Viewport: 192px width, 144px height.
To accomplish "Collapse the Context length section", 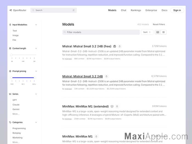I will pos(36,48).
